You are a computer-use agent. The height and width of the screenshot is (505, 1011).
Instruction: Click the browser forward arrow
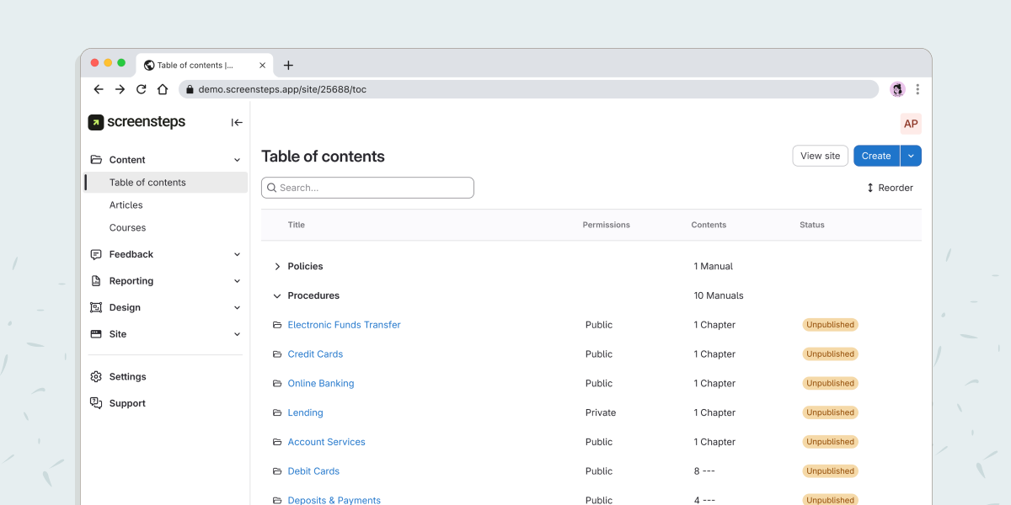120,89
